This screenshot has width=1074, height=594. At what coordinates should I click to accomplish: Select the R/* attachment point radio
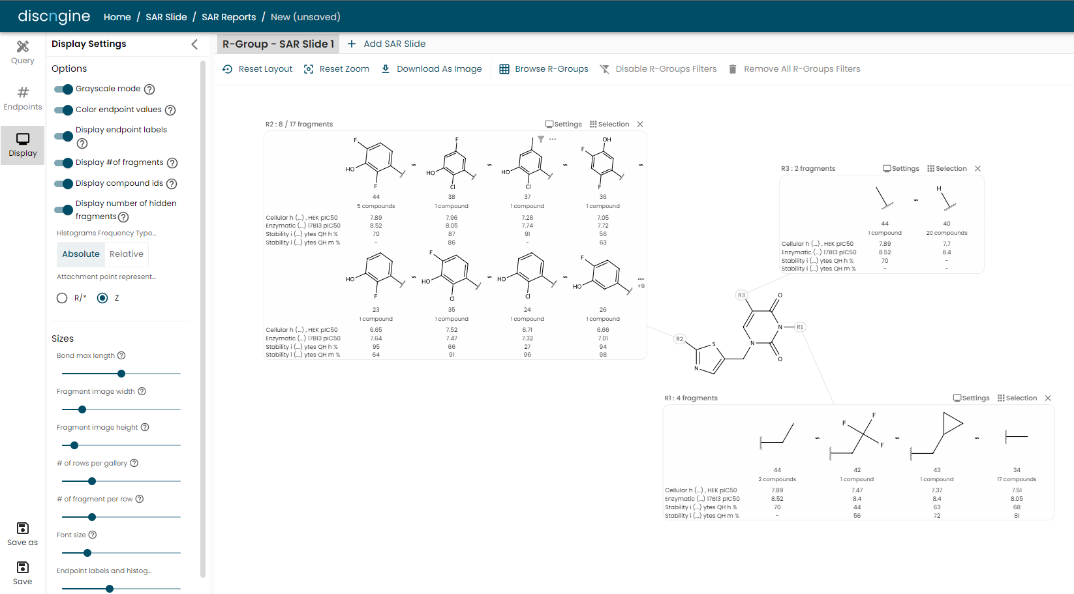click(x=62, y=298)
